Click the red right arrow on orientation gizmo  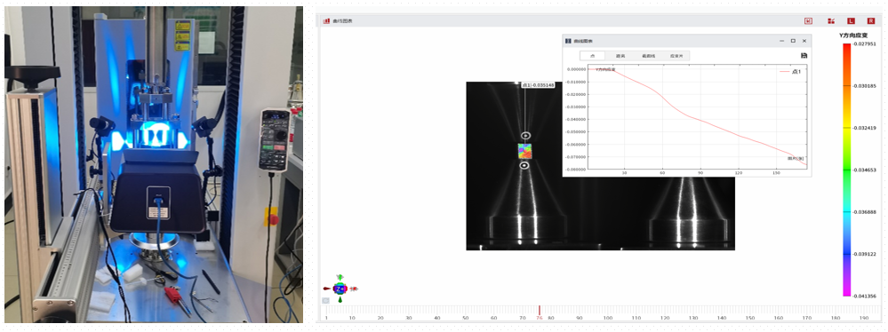pos(354,289)
